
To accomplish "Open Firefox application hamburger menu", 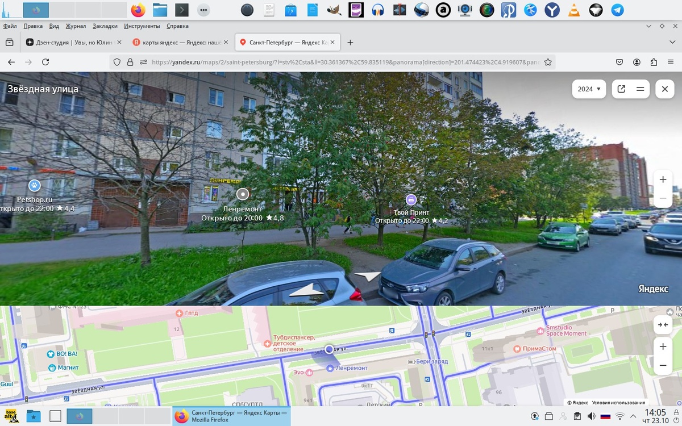I will coord(671,62).
